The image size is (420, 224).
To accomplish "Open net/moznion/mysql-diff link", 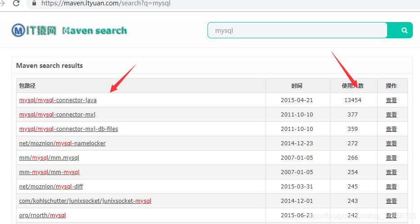I will pos(51,187).
